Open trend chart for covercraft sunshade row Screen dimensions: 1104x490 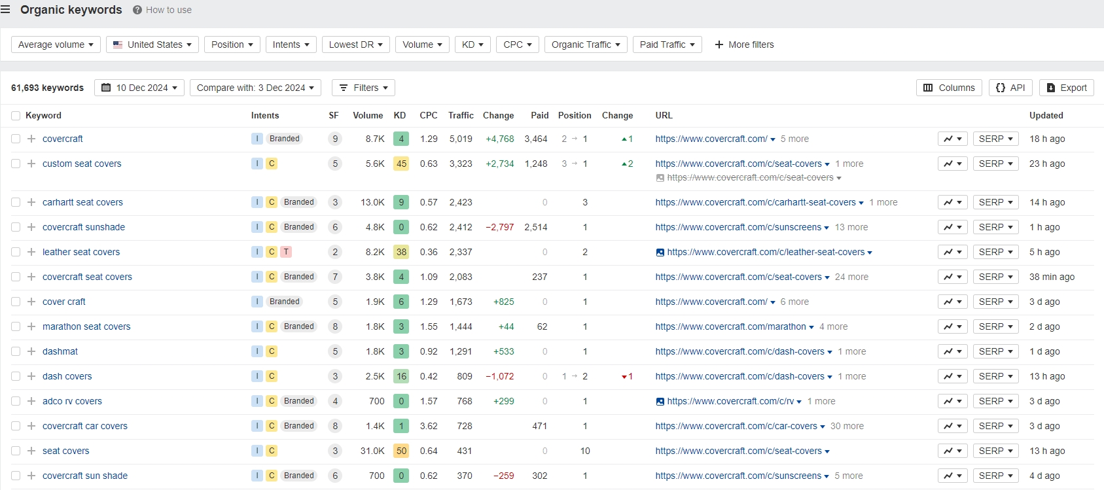(952, 227)
